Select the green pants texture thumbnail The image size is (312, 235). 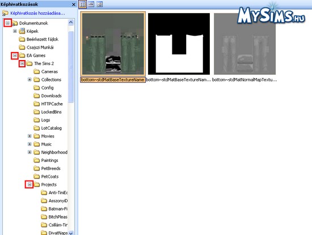pyautogui.click(x=113, y=44)
